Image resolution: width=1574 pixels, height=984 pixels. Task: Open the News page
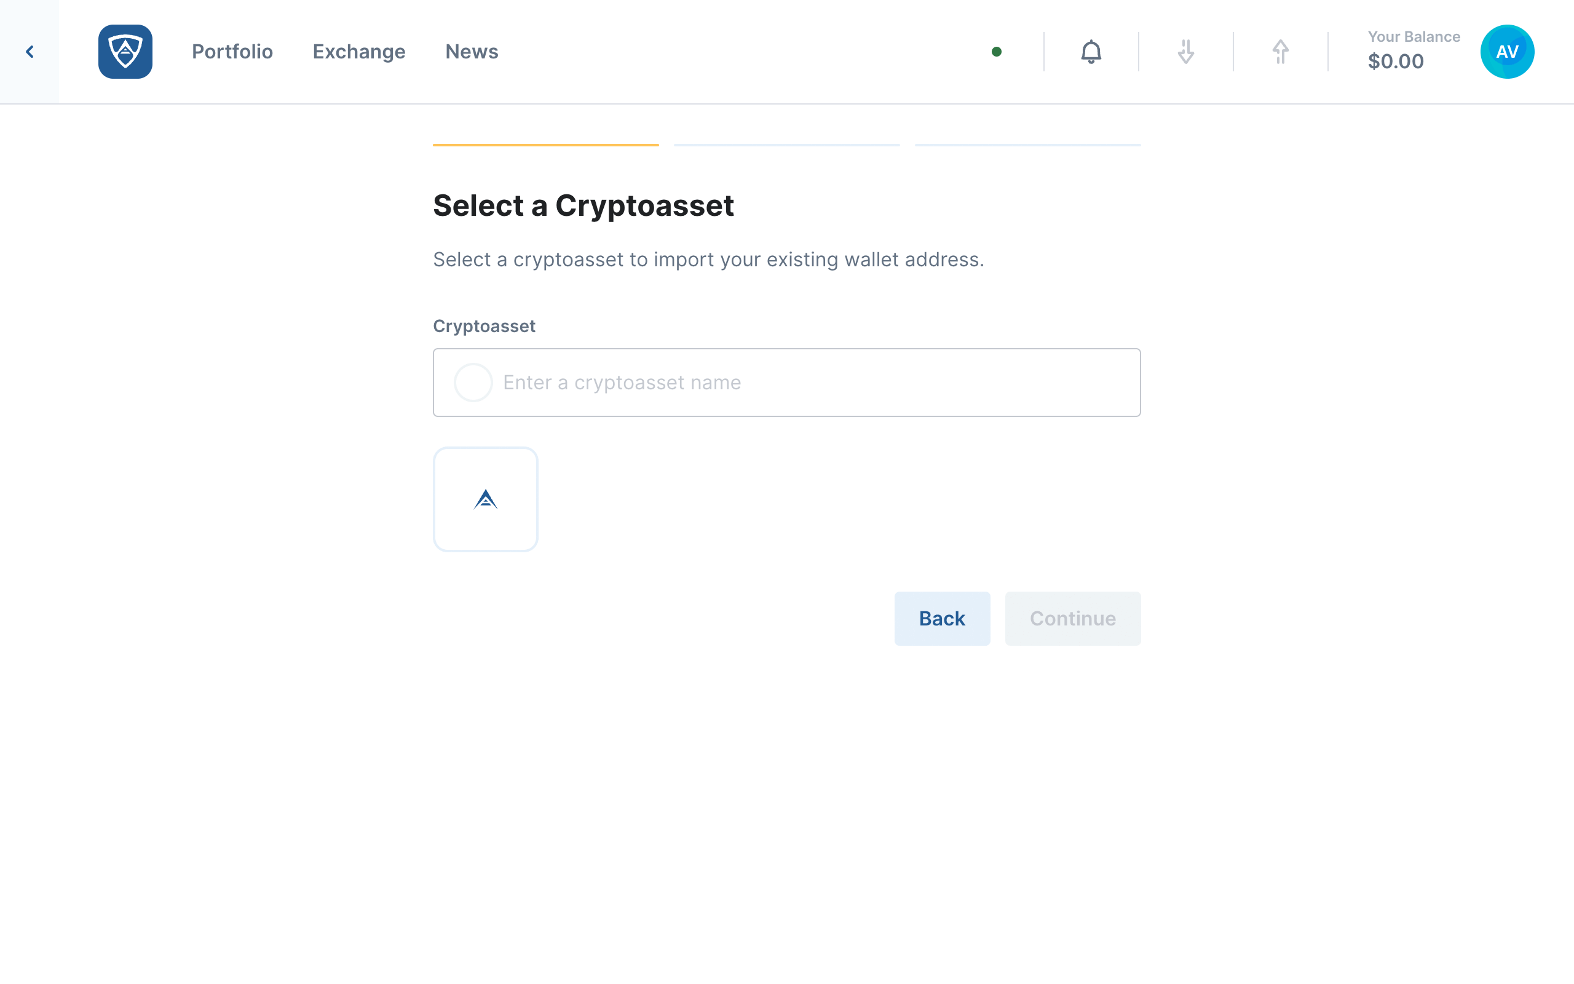click(x=472, y=52)
